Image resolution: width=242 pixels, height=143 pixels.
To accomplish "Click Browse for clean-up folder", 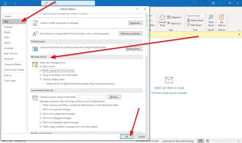I will coord(114,97).
